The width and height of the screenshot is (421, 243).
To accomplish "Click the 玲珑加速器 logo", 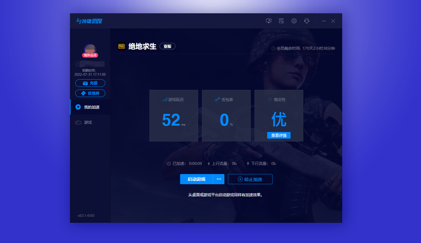I will point(89,21).
